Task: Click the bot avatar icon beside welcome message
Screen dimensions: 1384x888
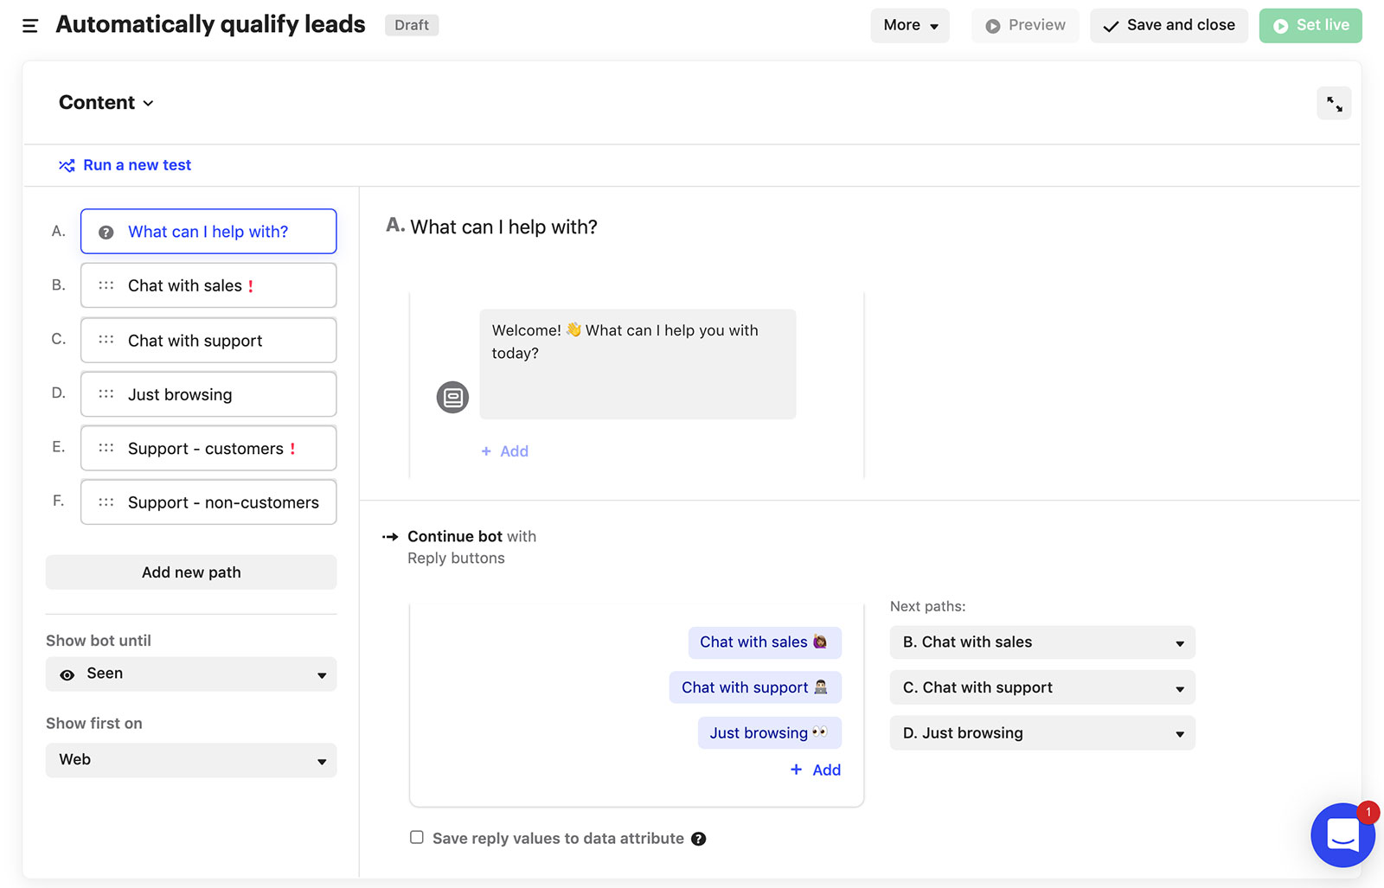Action: pos(452,398)
